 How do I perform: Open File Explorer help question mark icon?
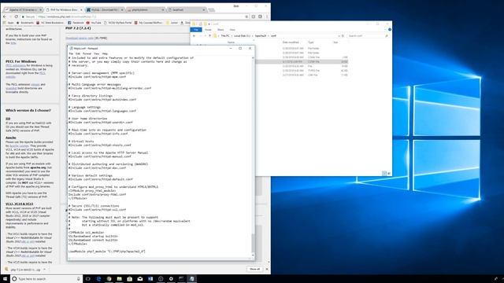390,30
